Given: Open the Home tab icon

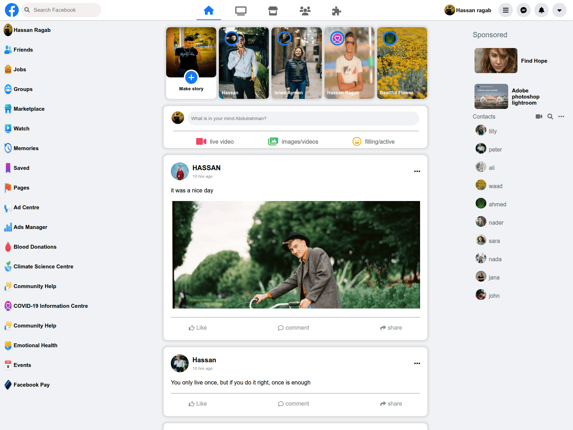Looking at the screenshot, I should tap(209, 10).
